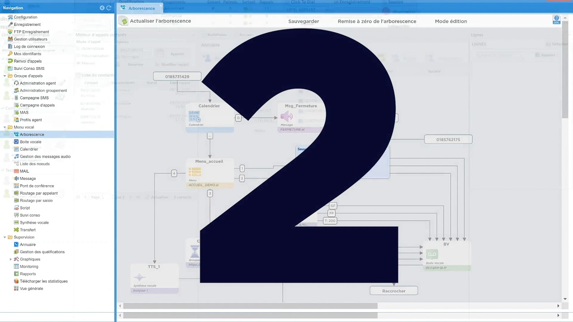Select the 0185731429 number node
The height and width of the screenshot is (322, 573).
177,76
